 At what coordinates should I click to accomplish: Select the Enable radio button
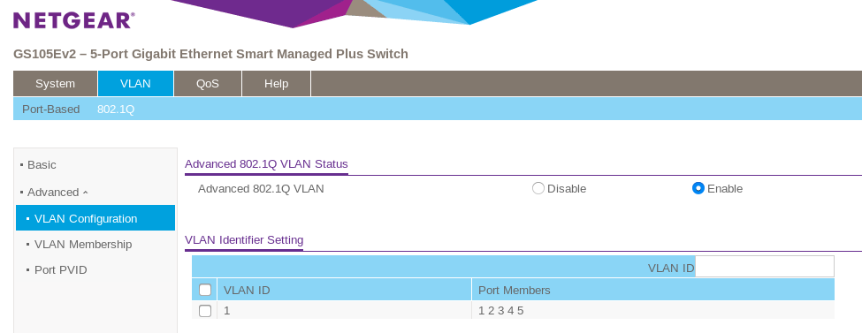click(698, 188)
